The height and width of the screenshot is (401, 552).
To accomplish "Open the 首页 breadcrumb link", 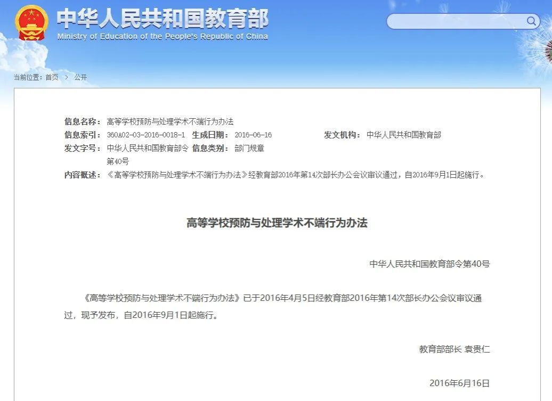I will 52,77.
